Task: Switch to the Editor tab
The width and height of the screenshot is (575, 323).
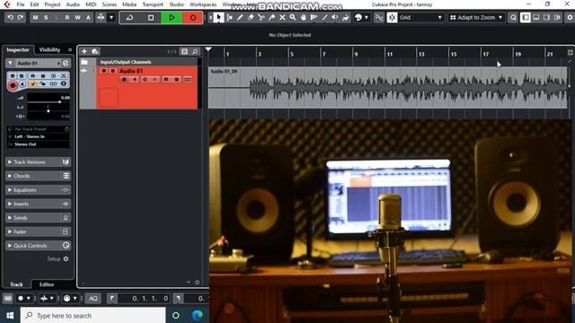Action: pyautogui.click(x=47, y=284)
